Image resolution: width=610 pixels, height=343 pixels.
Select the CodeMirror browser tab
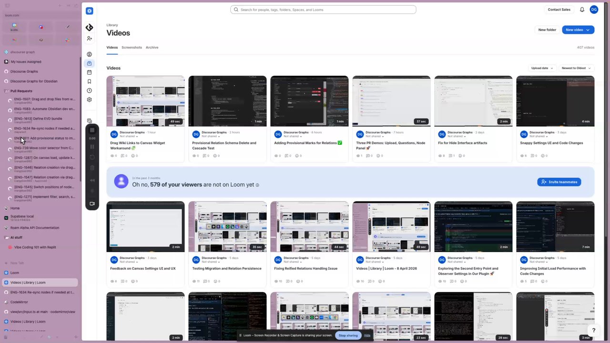pos(40,302)
